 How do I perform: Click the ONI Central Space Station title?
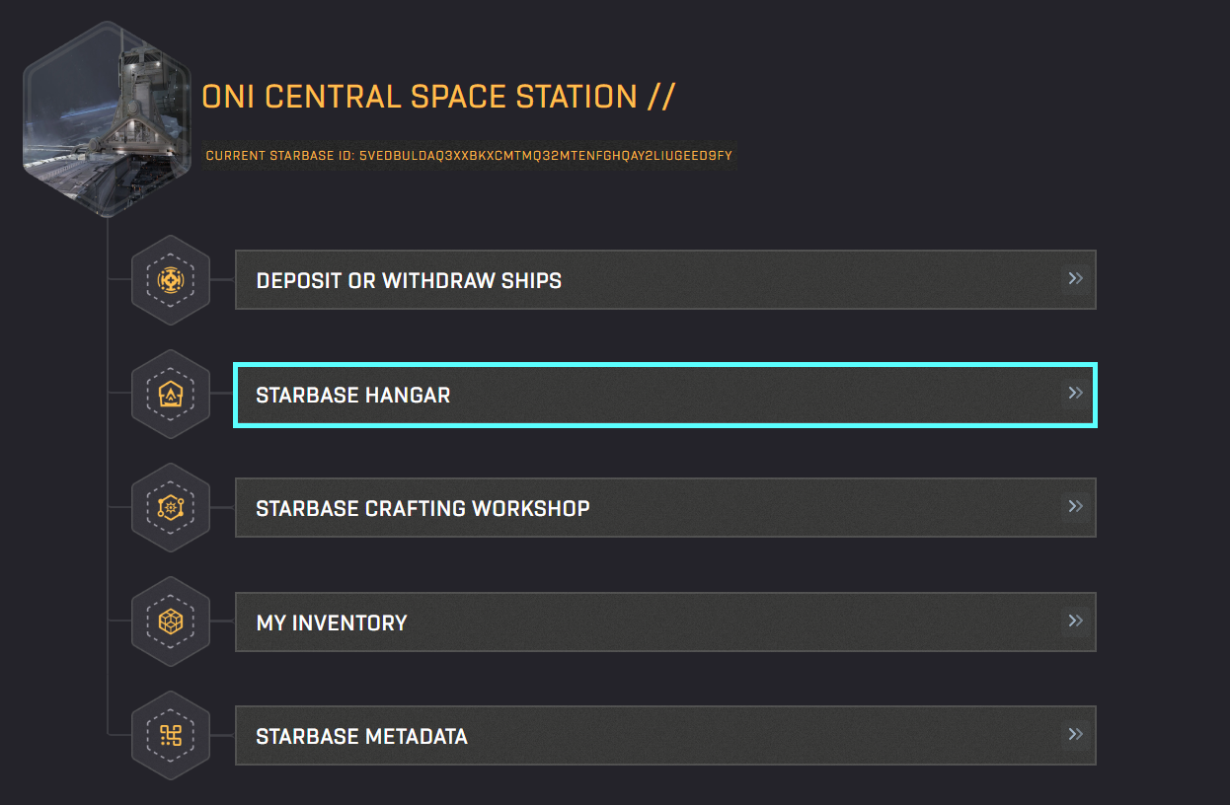click(420, 97)
